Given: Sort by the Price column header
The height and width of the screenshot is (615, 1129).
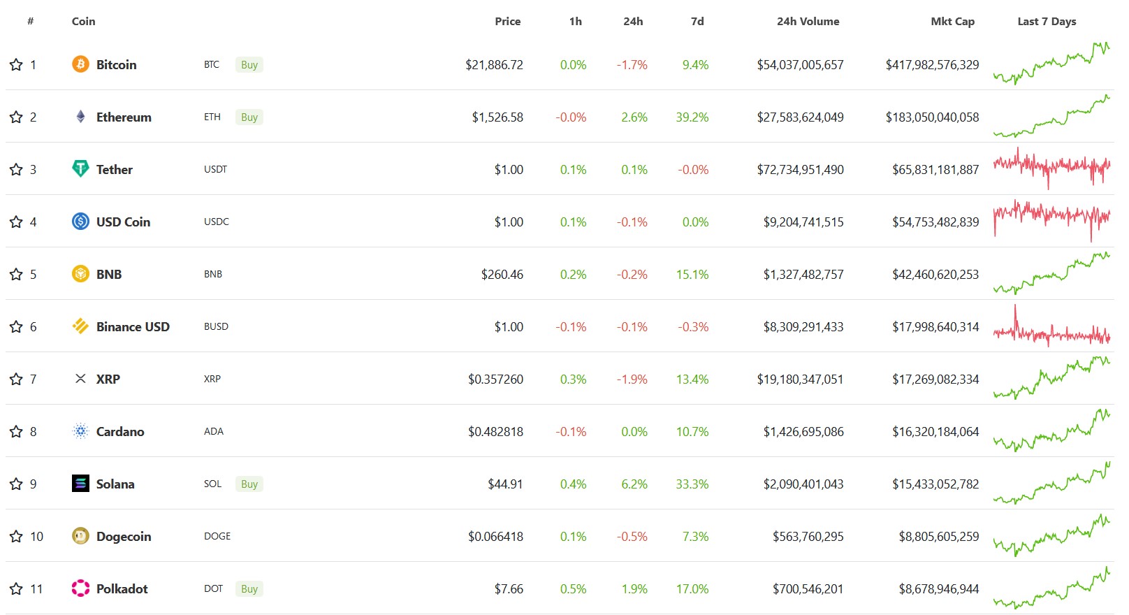Looking at the screenshot, I should (507, 21).
